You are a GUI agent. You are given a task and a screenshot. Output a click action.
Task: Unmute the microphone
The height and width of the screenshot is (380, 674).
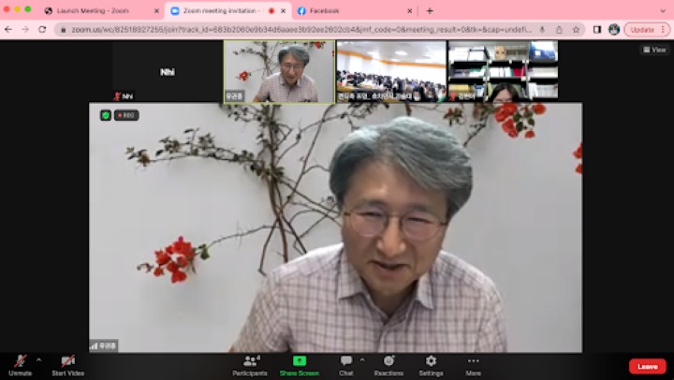tap(20, 362)
